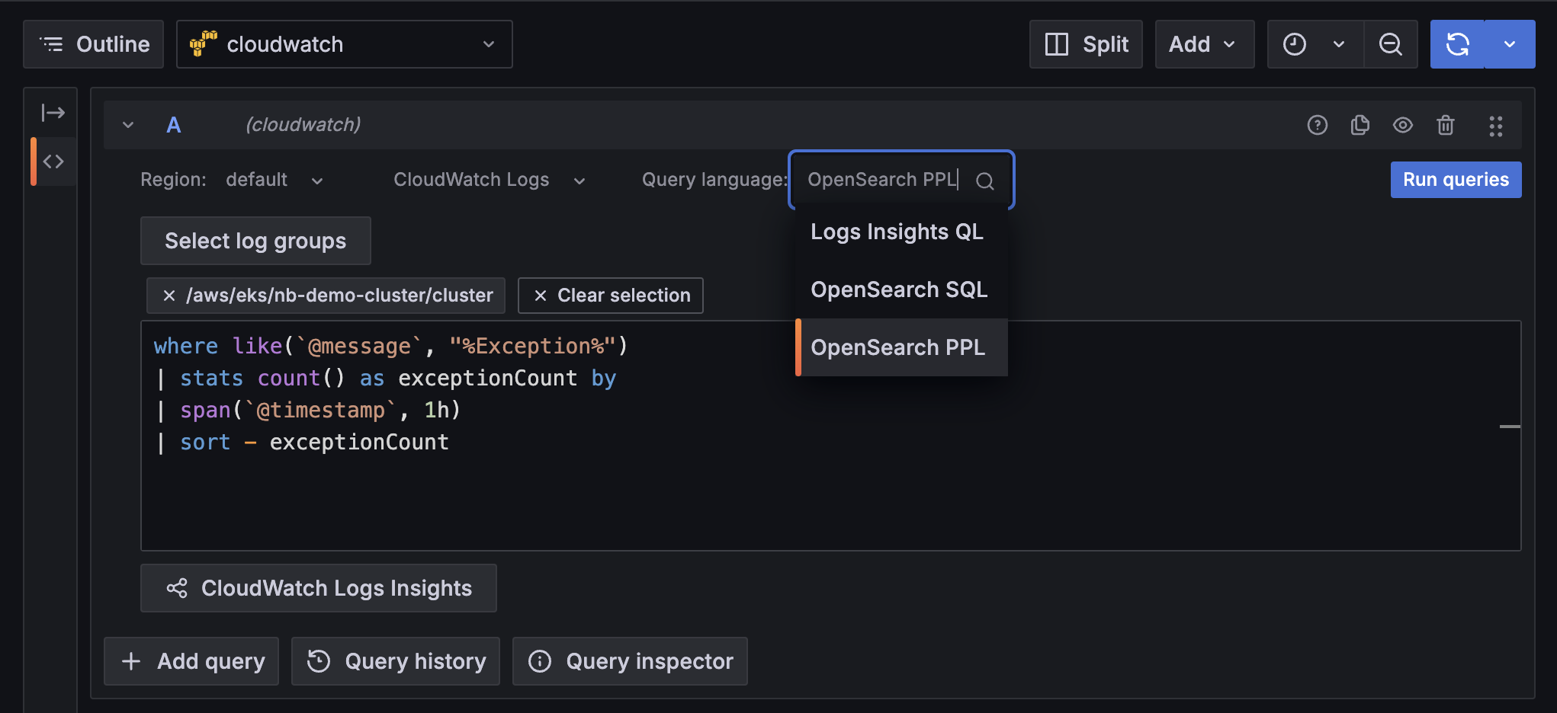Viewport: 1557px width, 713px height.
Task: Grab query A via the drag handle dots
Action: click(x=1495, y=125)
